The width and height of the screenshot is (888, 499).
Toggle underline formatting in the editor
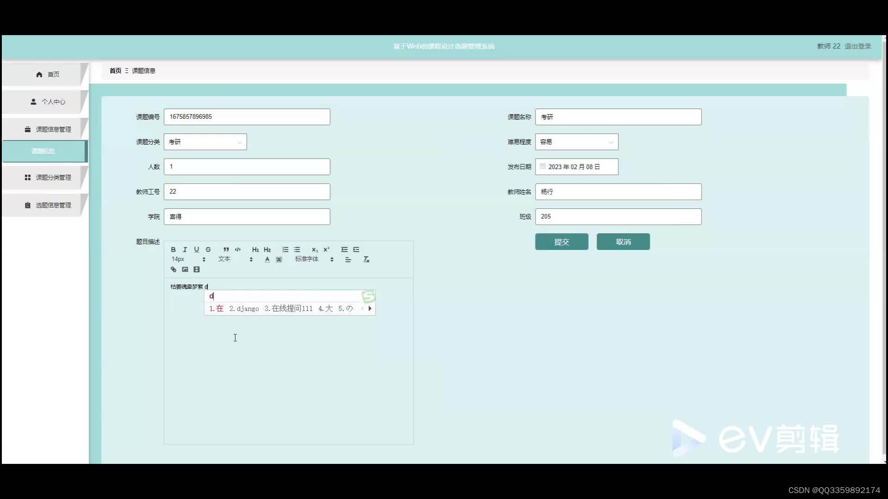pyautogui.click(x=197, y=249)
